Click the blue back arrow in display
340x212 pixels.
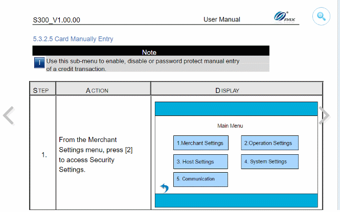click(164, 188)
